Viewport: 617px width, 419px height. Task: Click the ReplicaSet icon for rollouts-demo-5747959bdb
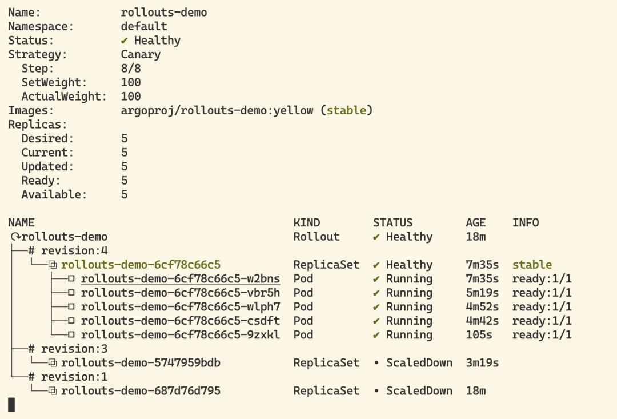click(x=53, y=363)
